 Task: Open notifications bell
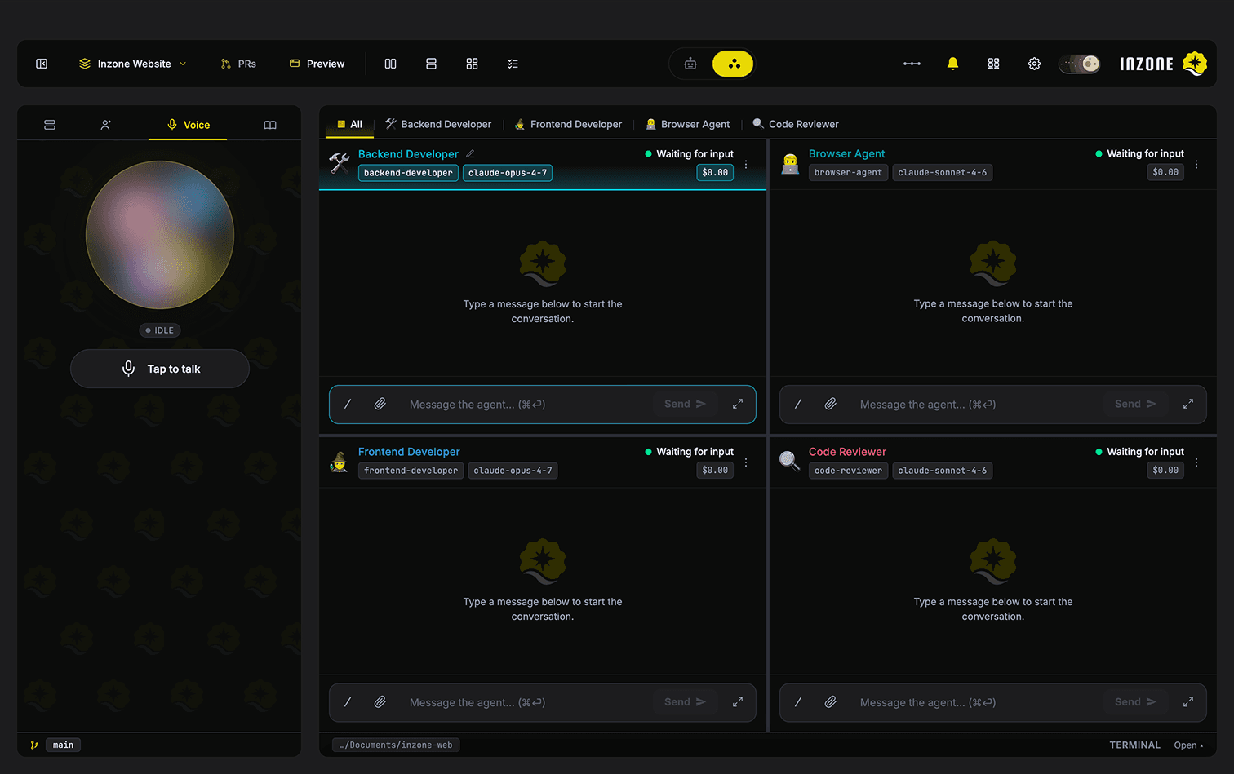(952, 64)
